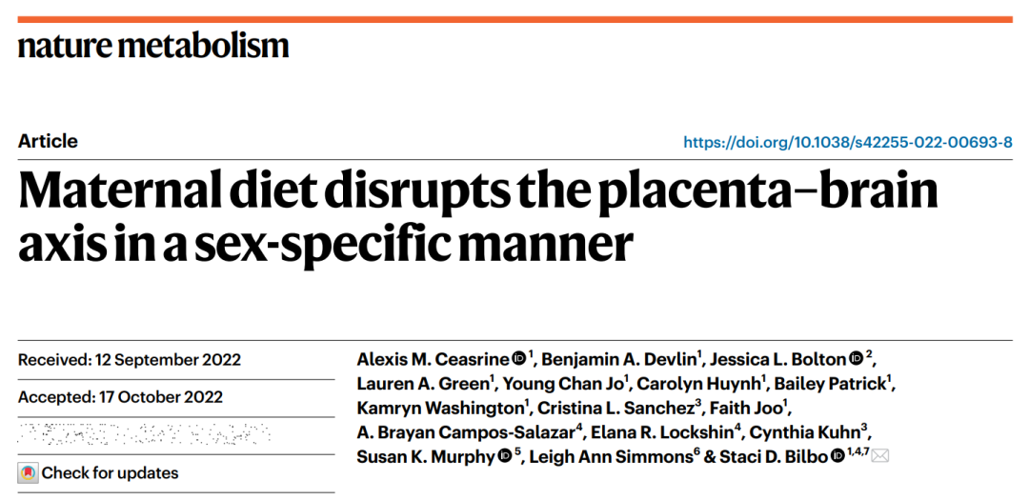
Task: Click author Kamryn Washington
Action: coord(440,408)
